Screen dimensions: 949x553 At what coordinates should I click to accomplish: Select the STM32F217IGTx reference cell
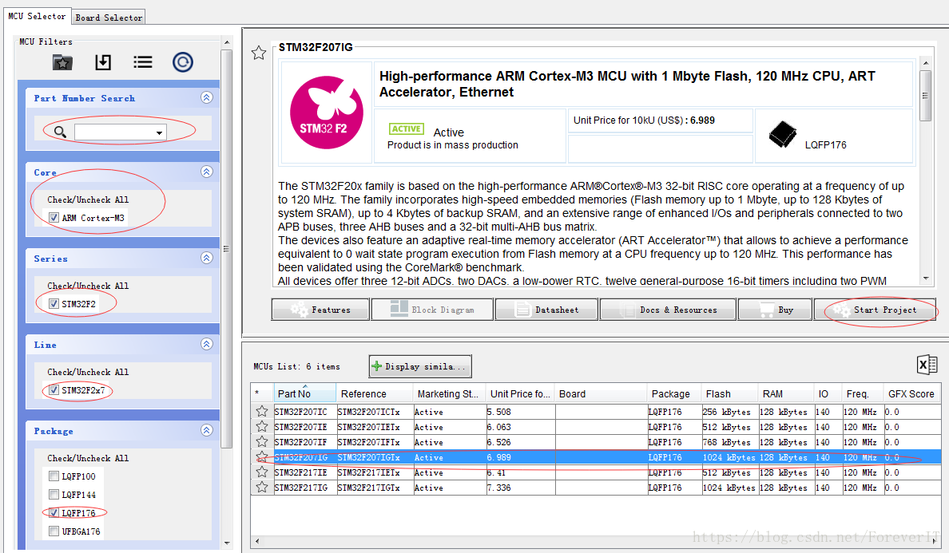pyautogui.click(x=375, y=487)
